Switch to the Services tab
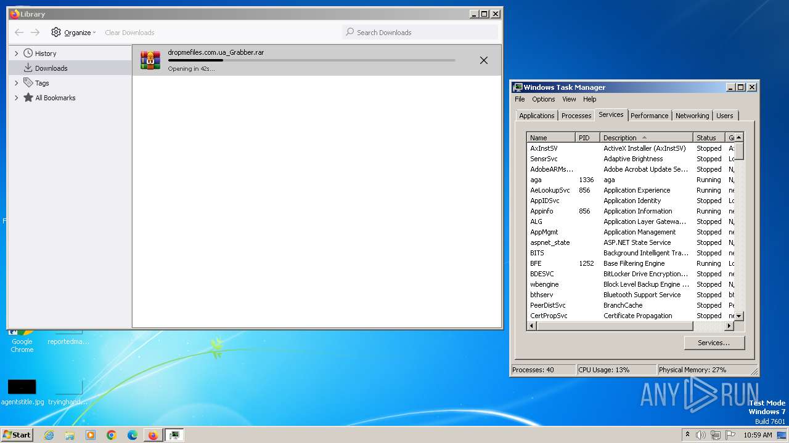 click(611, 114)
